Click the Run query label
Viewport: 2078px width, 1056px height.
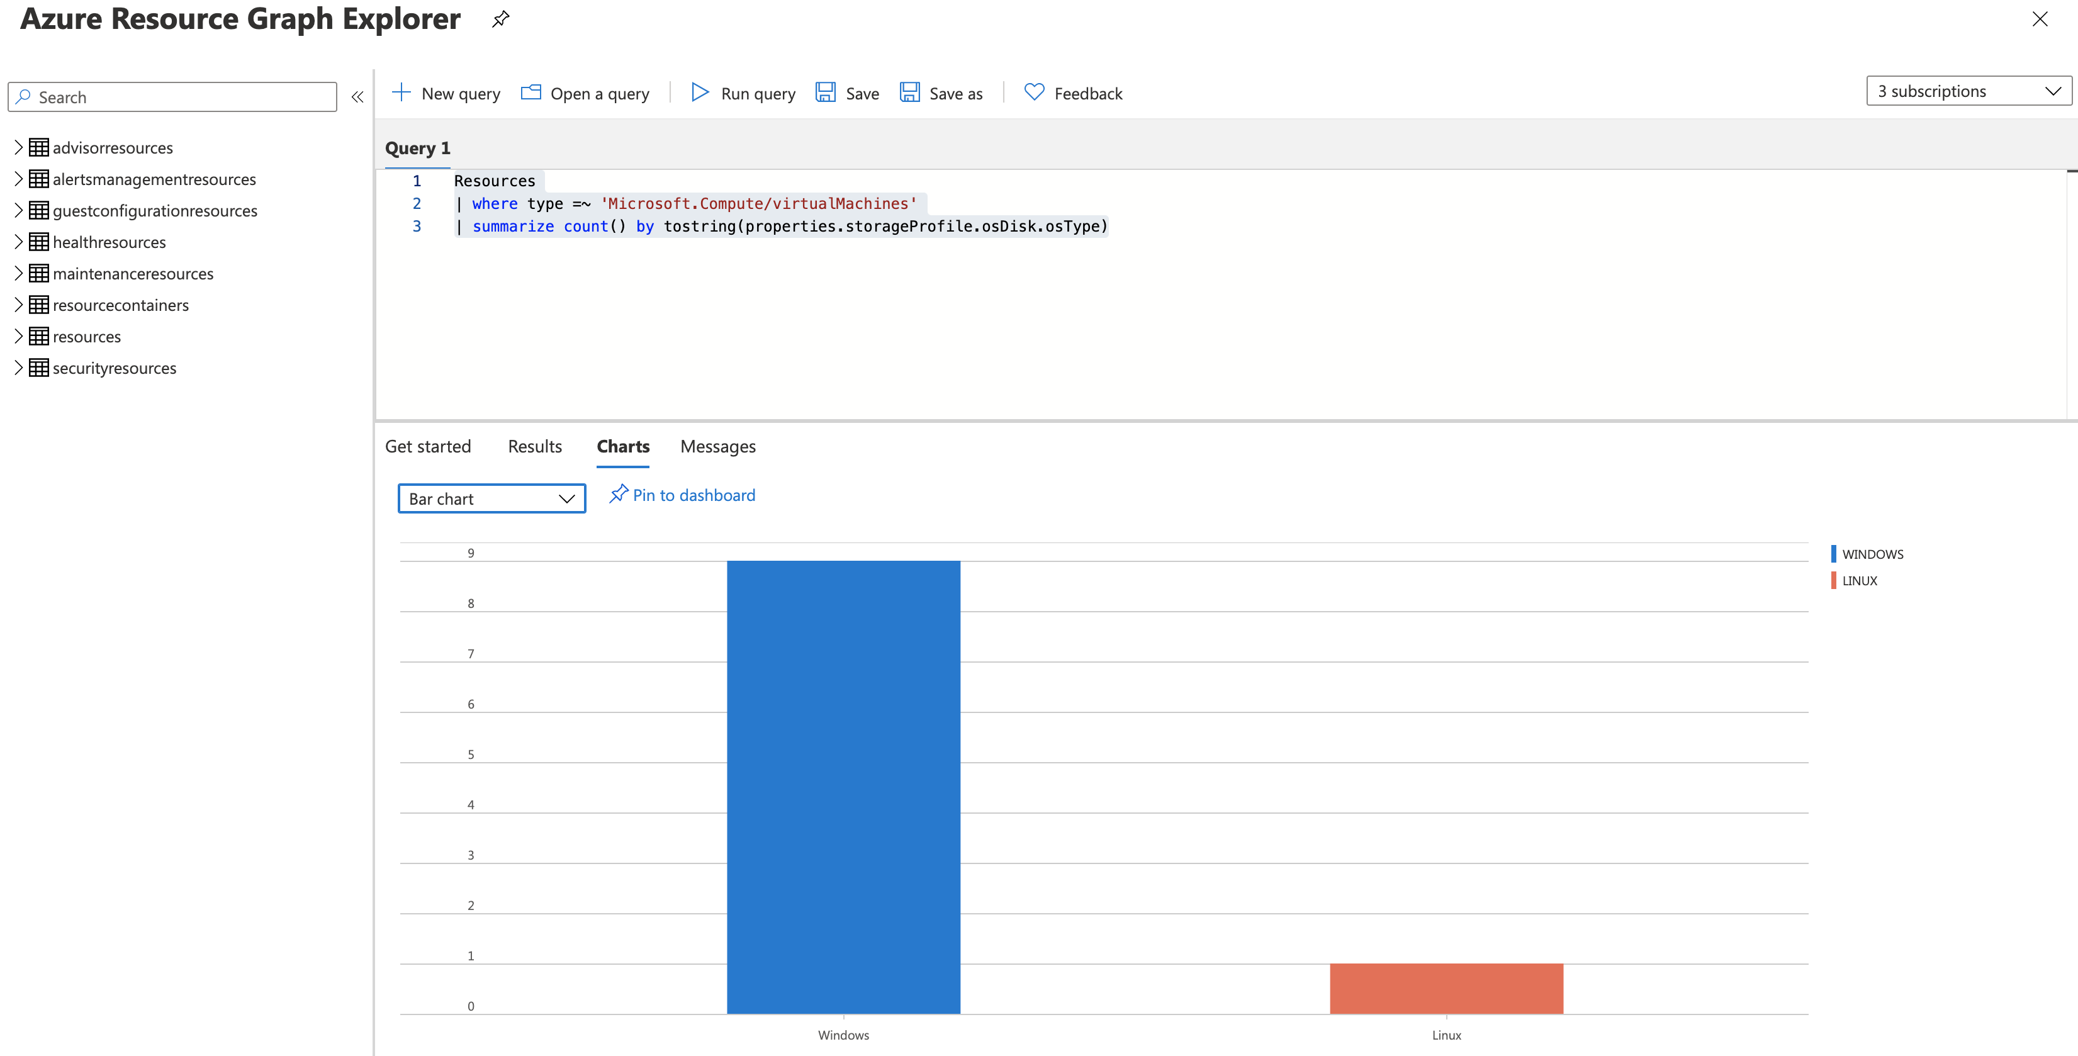click(758, 94)
